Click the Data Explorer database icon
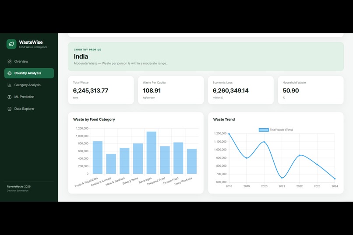The width and height of the screenshot is (353, 235). (10, 109)
